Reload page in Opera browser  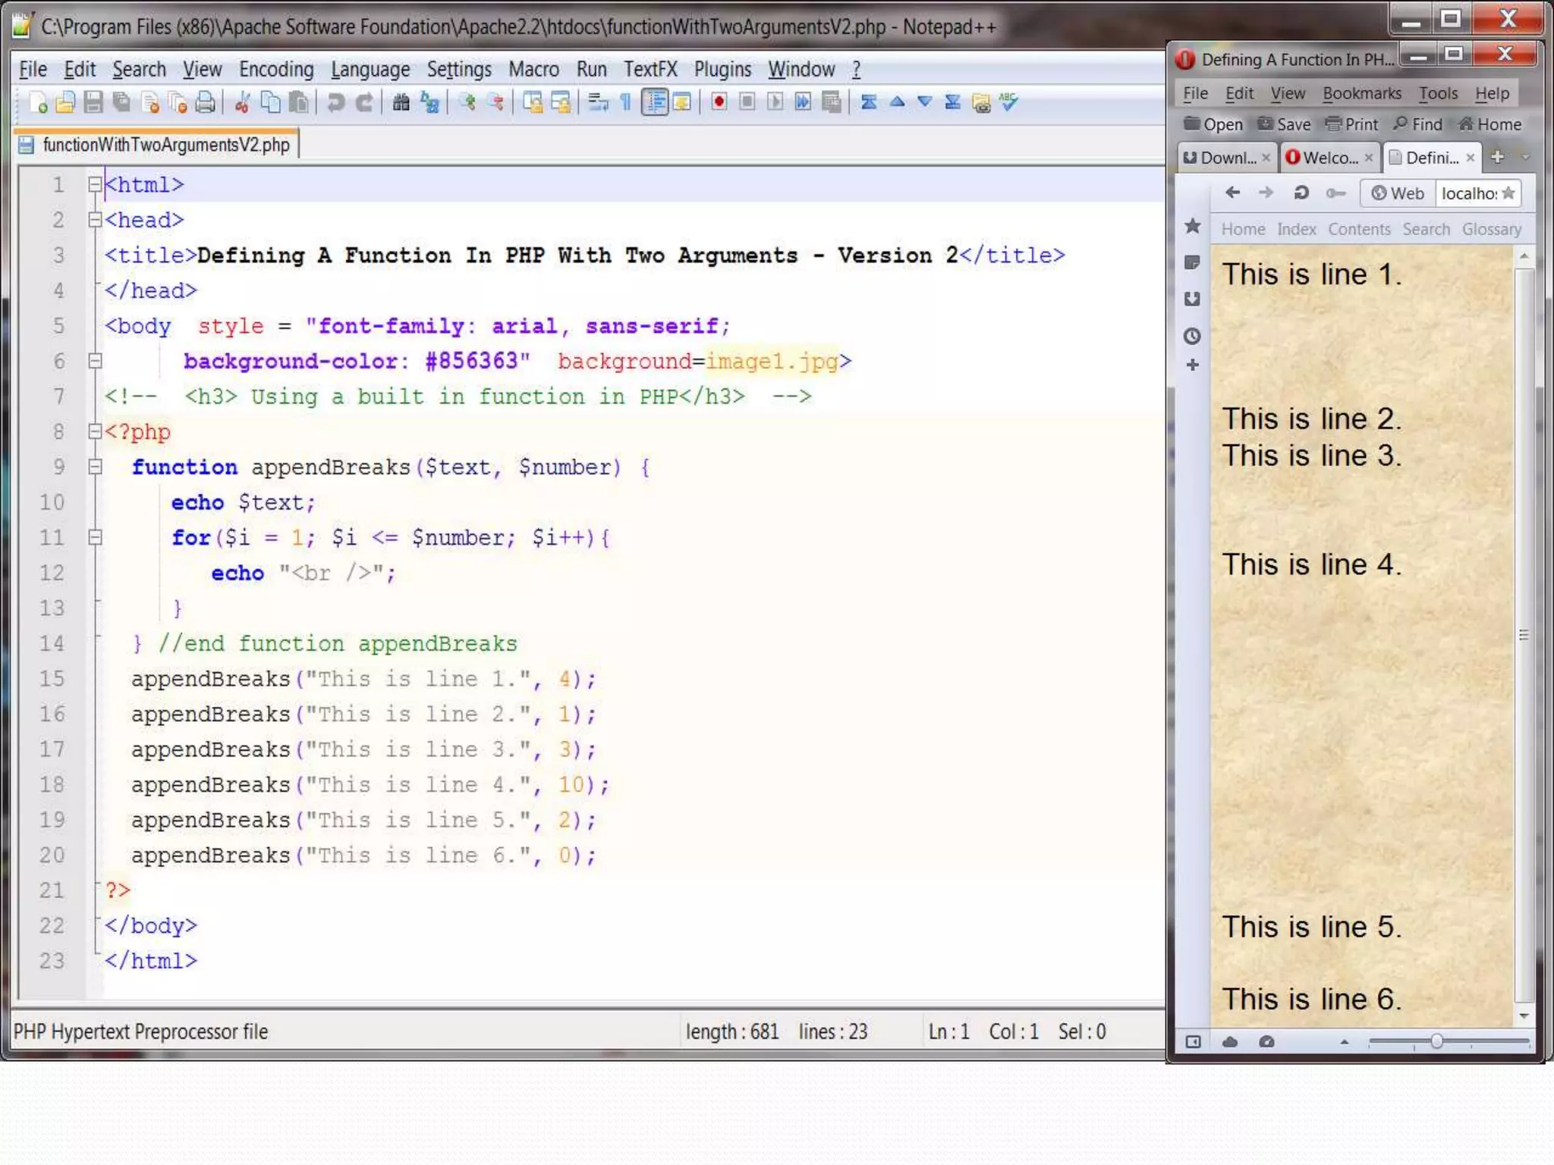click(x=1301, y=193)
